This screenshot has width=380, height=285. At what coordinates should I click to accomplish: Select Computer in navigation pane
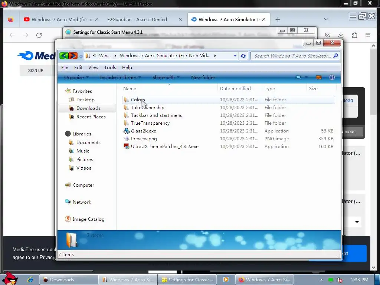[x=80, y=185]
